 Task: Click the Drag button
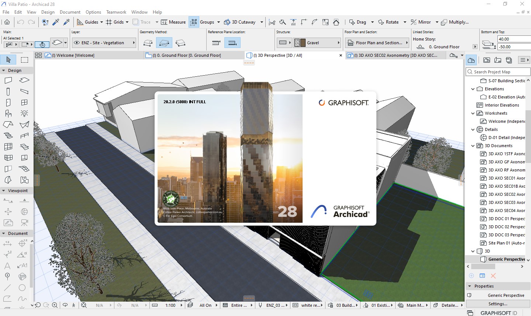point(357,22)
